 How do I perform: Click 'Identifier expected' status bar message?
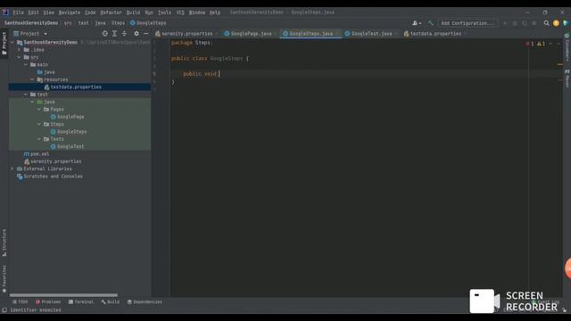[x=36, y=310]
